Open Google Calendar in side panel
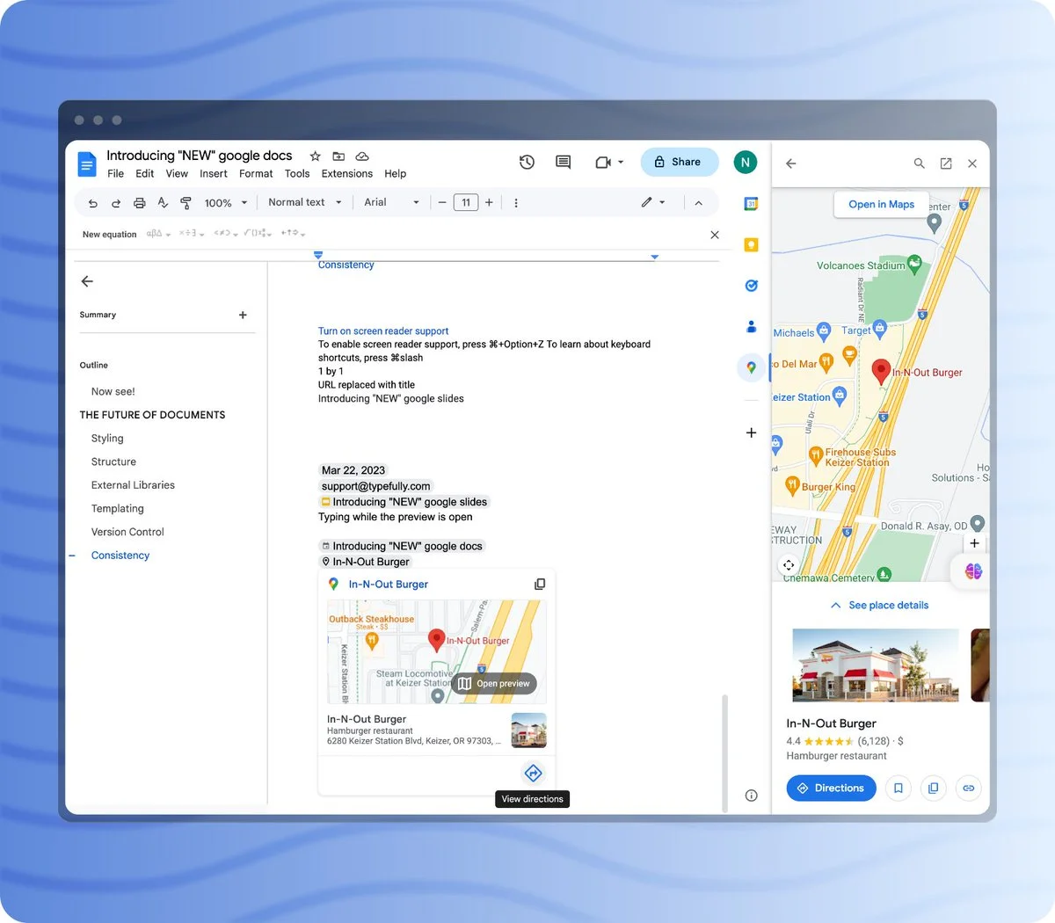Screen dimensions: 1055x923 751,204
